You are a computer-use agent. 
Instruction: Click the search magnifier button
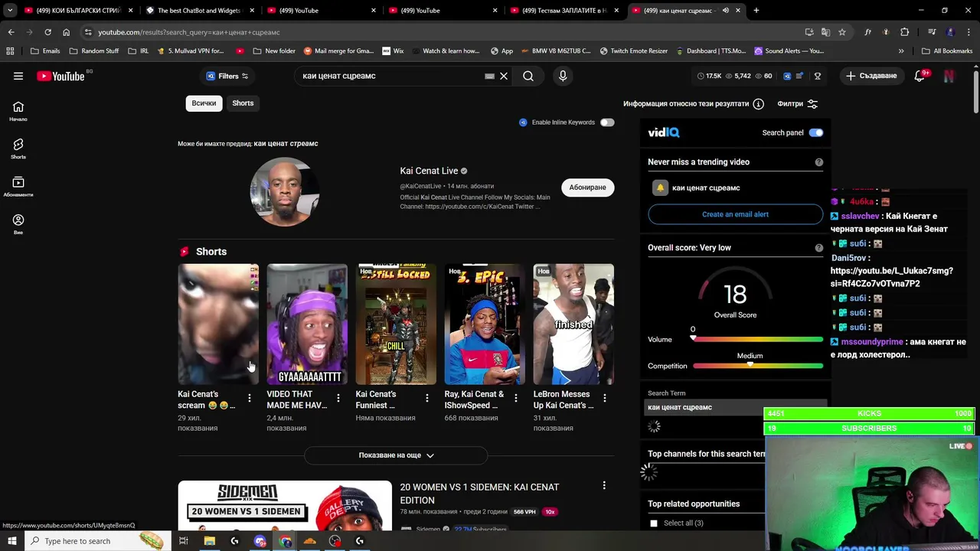[x=528, y=76]
